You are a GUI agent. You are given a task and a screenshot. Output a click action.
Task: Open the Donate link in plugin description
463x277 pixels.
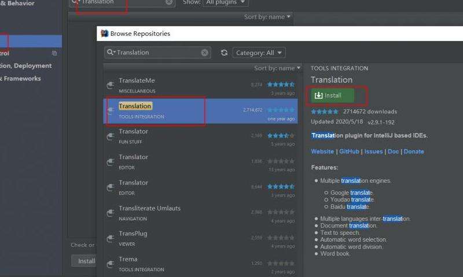pyautogui.click(x=414, y=152)
